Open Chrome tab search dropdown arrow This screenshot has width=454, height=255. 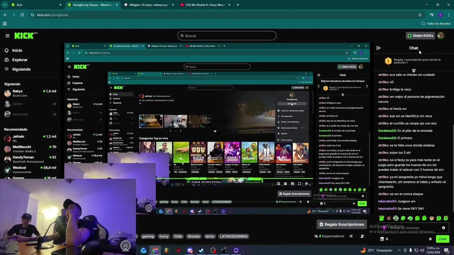(5, 5)
